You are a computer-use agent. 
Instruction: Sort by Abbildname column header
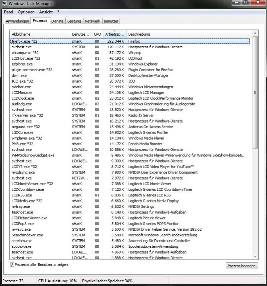40,34
